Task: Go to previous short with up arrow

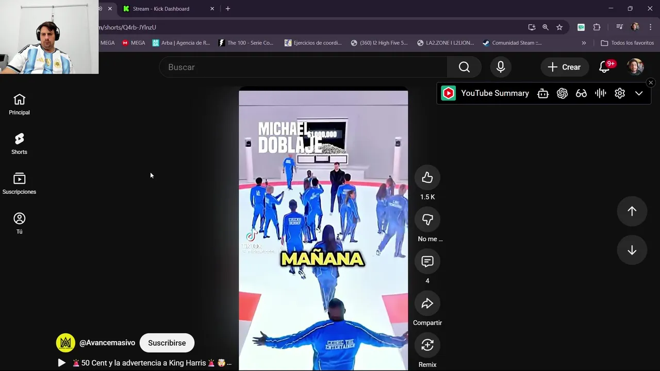Action: [x=632, y=211]
